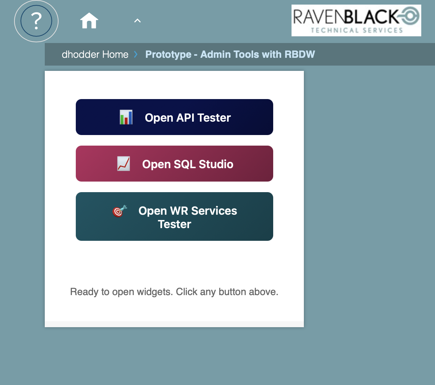435x385 pixels.
Task: Launch Open SQL Studio button text
Action: [188, 164]
